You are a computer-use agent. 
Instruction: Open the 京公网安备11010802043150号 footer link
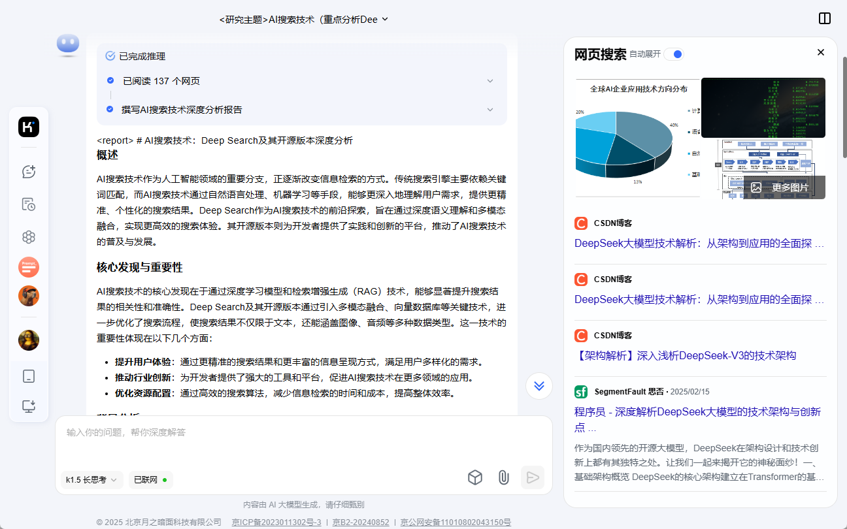pyautogui.click(x=456, y=522)
